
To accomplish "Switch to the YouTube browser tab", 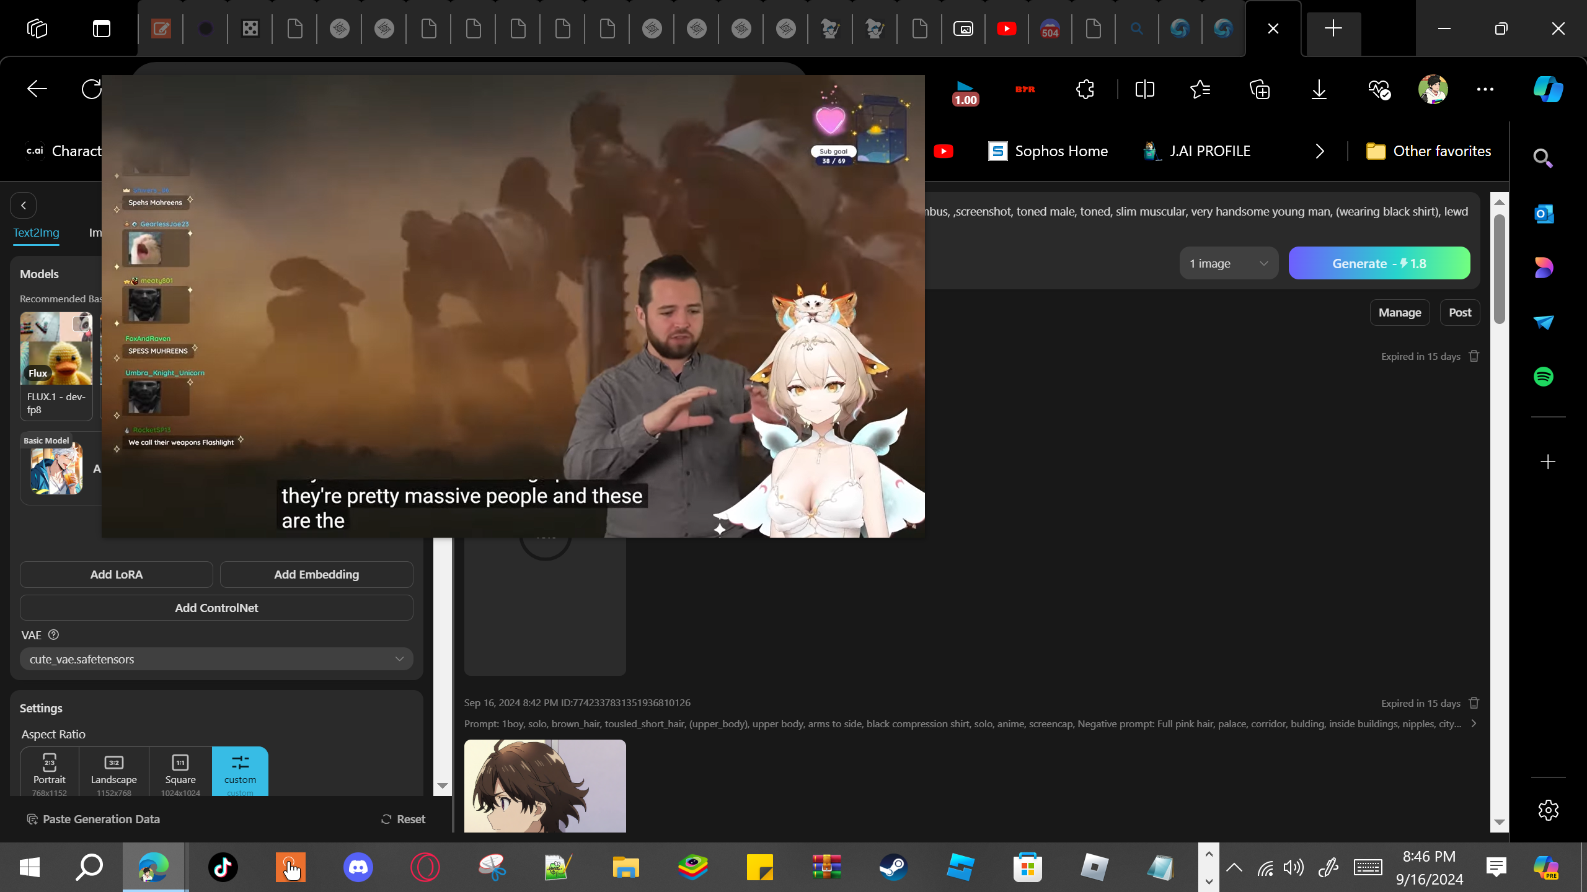I will (x=1007, y=28).
